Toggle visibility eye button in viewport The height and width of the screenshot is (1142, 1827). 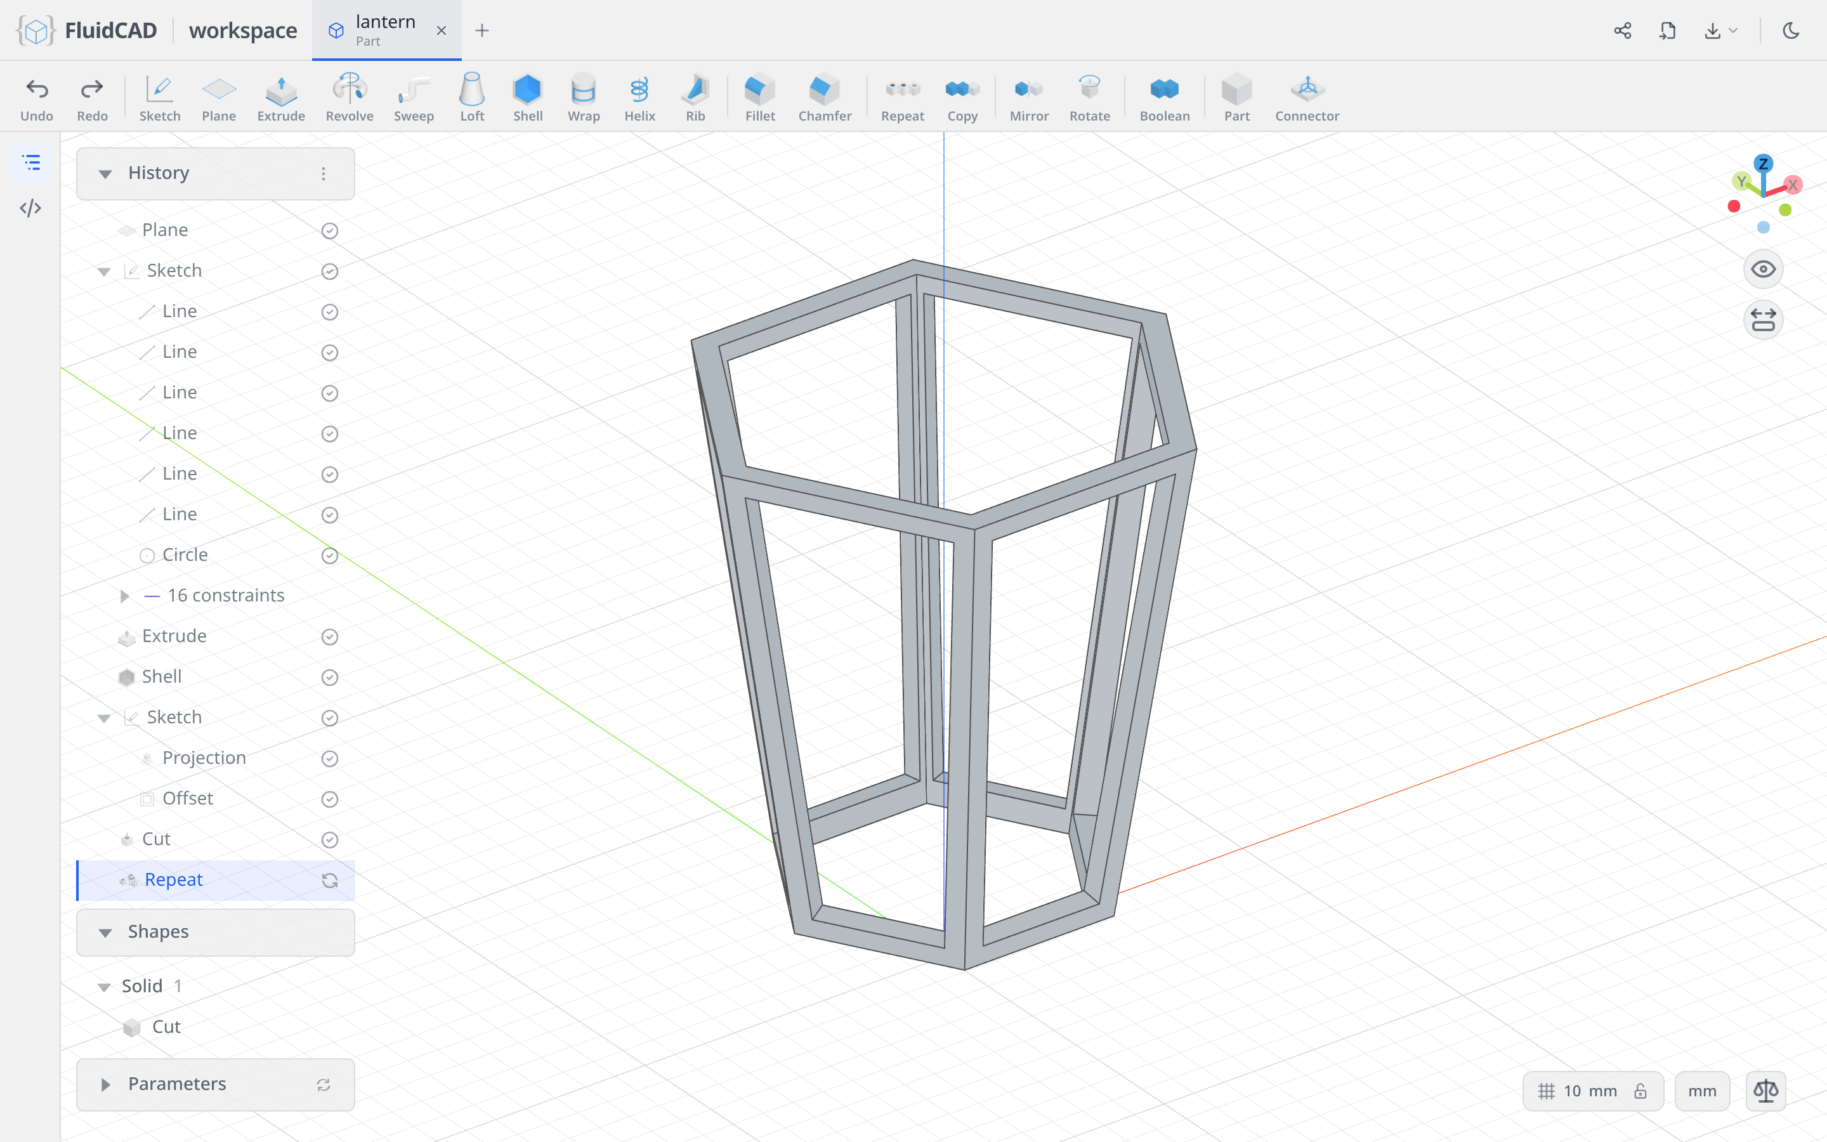coord(1763,269)
